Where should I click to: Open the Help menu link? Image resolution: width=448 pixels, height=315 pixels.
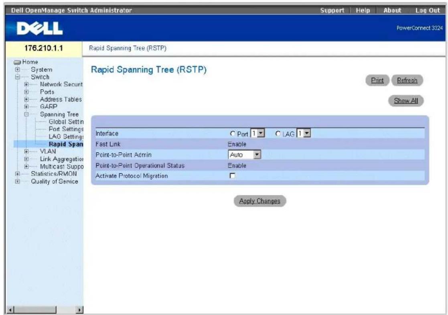pos(363,10)
